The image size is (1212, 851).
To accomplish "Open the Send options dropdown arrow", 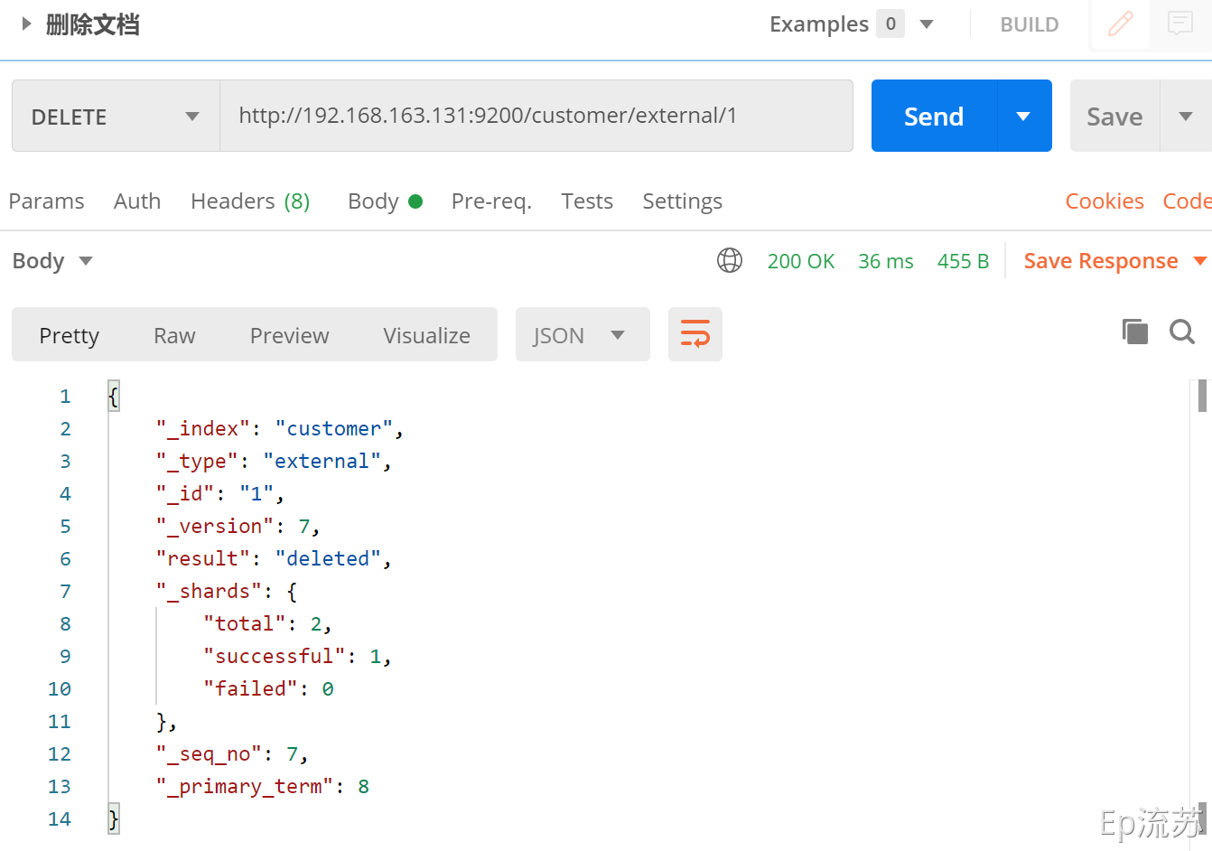I will 1023,117.
